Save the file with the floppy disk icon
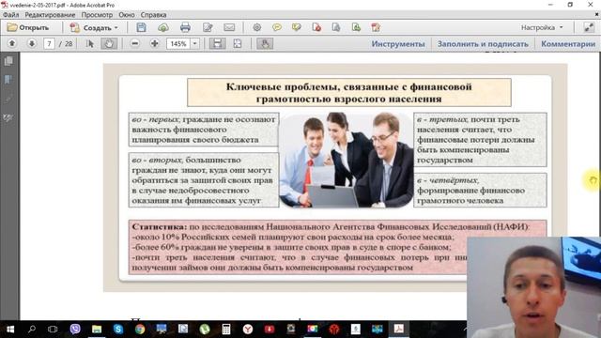Screen dimensions: 601x338 coord(142,27)
